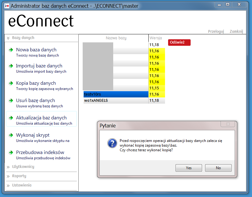Click green arrow beside Kopia bazy danych
Image resolution: width=252 pixels, height=197 pixels.
(11, 83)
